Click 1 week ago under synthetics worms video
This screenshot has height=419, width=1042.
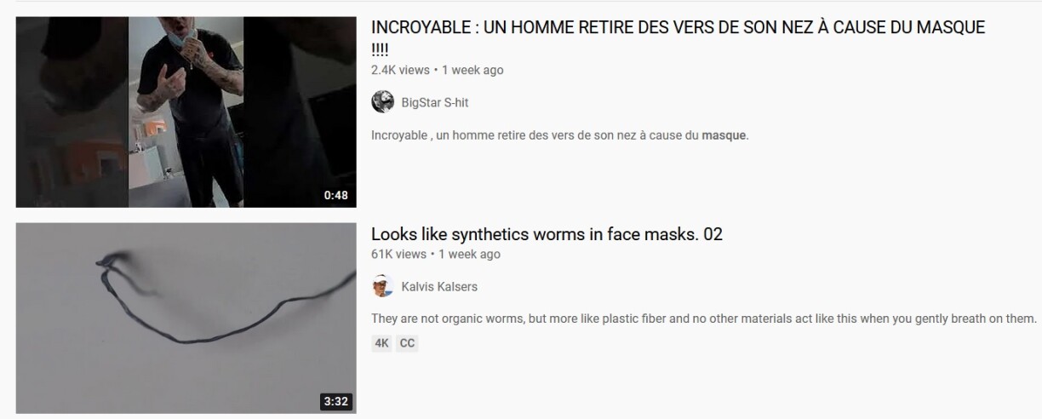click(x=470, y=254)
